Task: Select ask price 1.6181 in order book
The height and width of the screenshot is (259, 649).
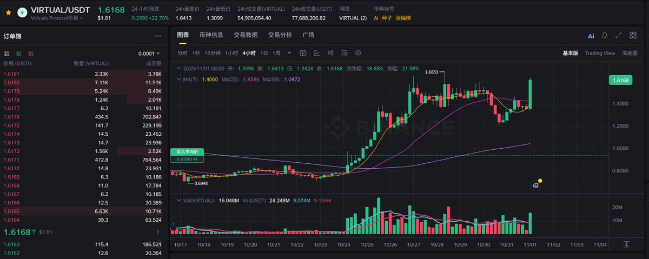Action: [x=11, y=74]
